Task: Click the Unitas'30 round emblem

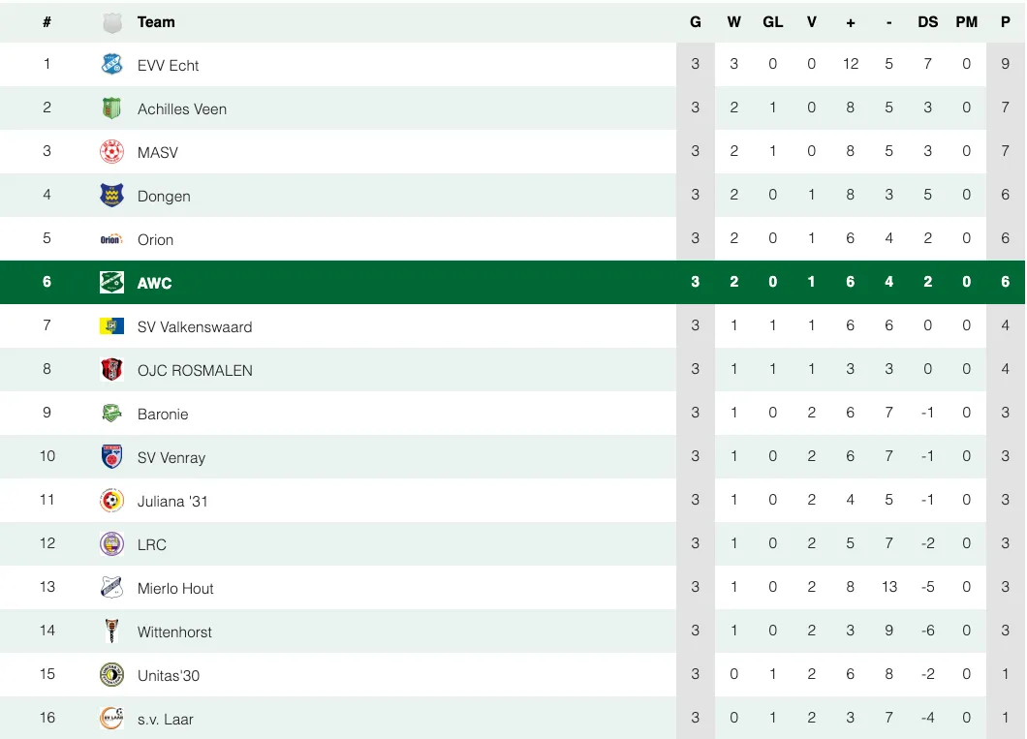Action: tap(112, 674)
